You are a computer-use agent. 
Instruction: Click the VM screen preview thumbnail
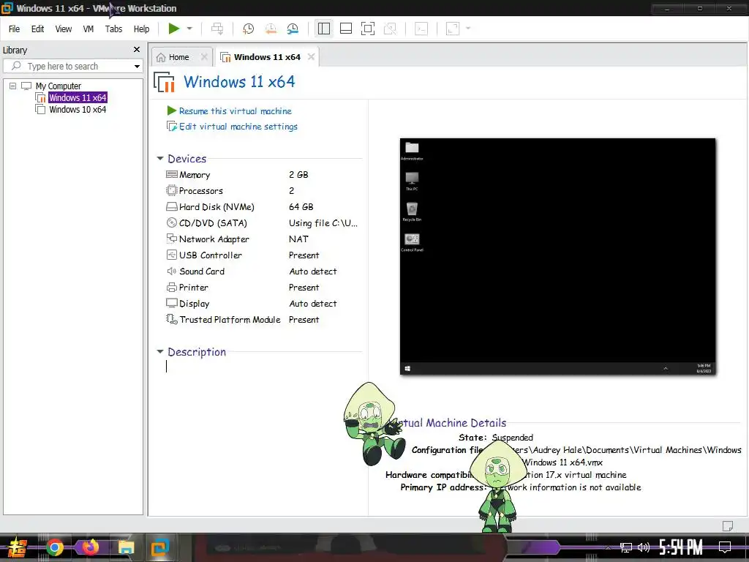tap(557, 257)
